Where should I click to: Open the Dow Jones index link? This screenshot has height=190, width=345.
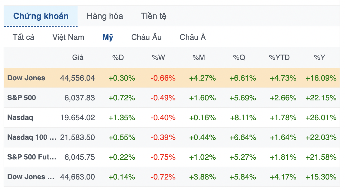click(26, 78)
